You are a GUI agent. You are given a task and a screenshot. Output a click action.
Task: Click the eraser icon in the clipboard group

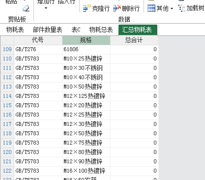coord(26,8)
